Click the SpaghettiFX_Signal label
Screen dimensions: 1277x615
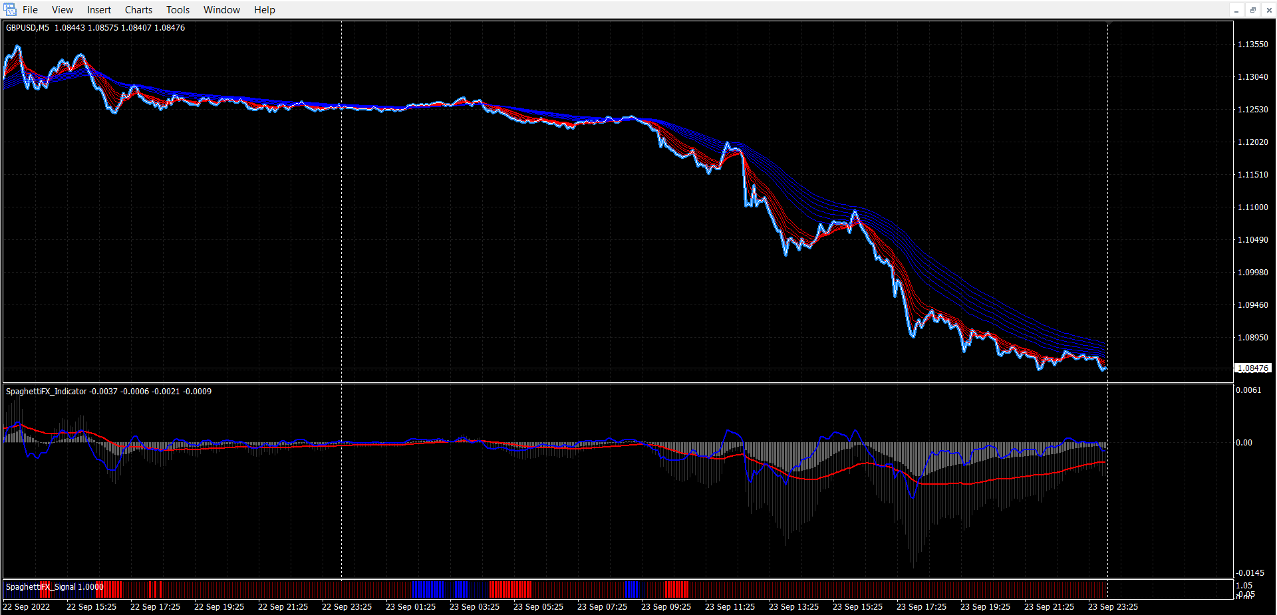41,587
